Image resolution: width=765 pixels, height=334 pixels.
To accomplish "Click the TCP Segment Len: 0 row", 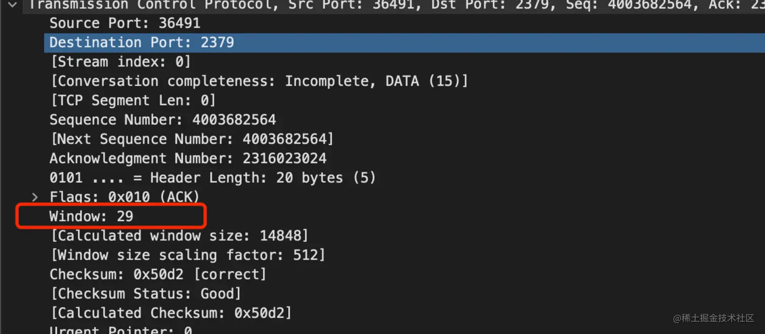I will pyautogui.click(x=133, y=101).
